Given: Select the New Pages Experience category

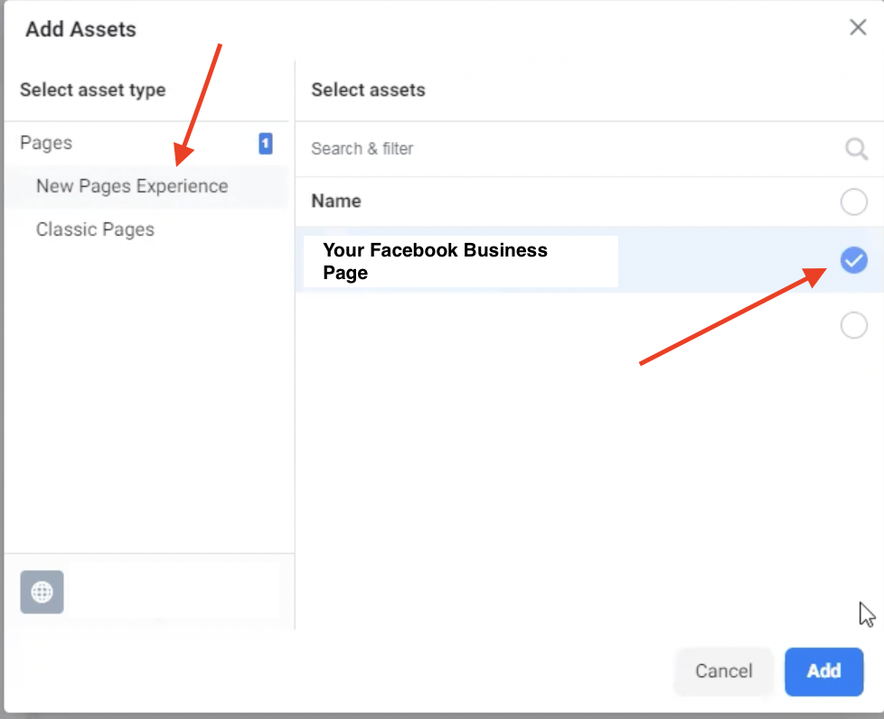Looking at the screenshot, I should 131,186.
